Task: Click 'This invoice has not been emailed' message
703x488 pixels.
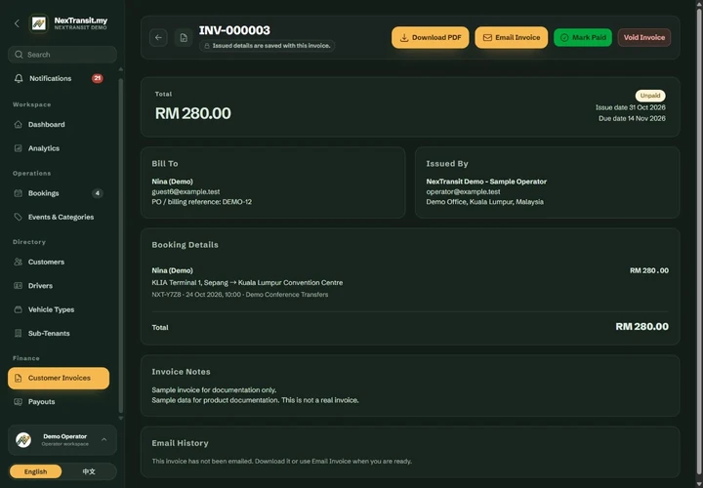Action: pos(281,461)
